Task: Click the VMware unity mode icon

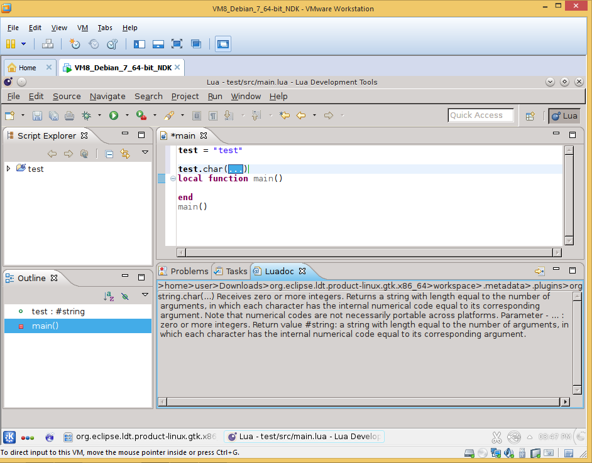Action: click(x=196, y=44)
